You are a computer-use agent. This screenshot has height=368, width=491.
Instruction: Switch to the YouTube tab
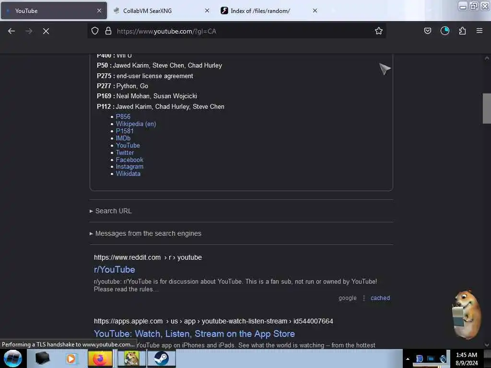pyautogui.click(x=54, y=11)
